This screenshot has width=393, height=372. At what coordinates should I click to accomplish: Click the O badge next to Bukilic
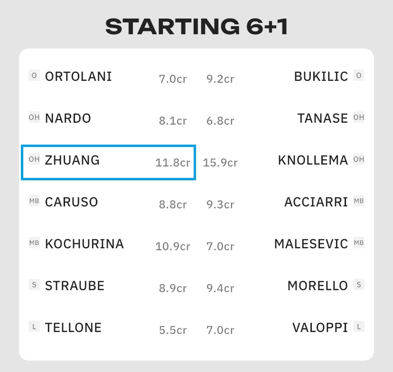pyautogui.click(x=359, y=75)
